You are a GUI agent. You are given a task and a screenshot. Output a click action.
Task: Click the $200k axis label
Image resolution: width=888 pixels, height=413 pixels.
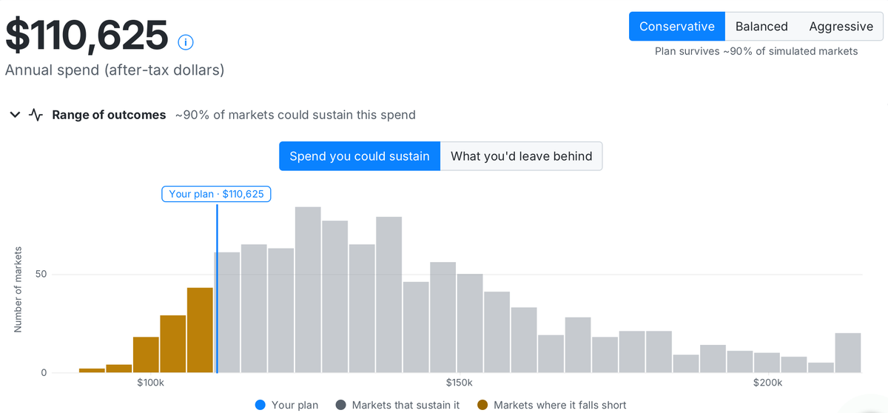click(767, 383)
